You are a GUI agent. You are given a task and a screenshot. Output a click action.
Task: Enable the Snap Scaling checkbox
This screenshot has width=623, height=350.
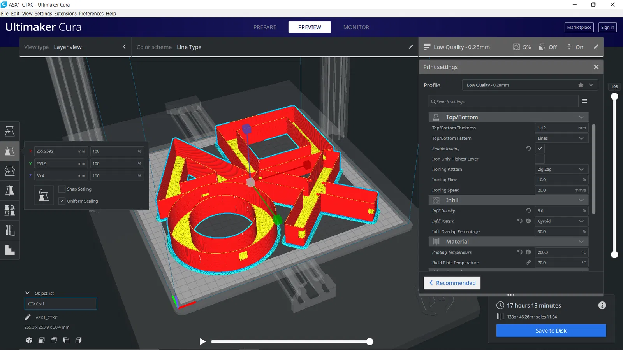point(62,189)
